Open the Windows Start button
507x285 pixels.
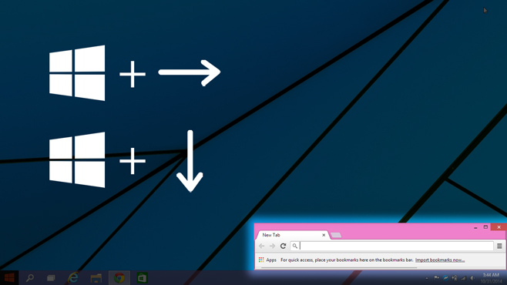(9, 277)
